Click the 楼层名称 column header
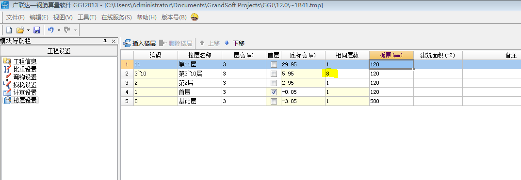521x180 pixels. coord(200,55)
